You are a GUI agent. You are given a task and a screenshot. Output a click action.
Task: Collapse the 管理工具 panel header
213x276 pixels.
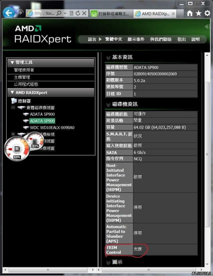tap(51, 62)
